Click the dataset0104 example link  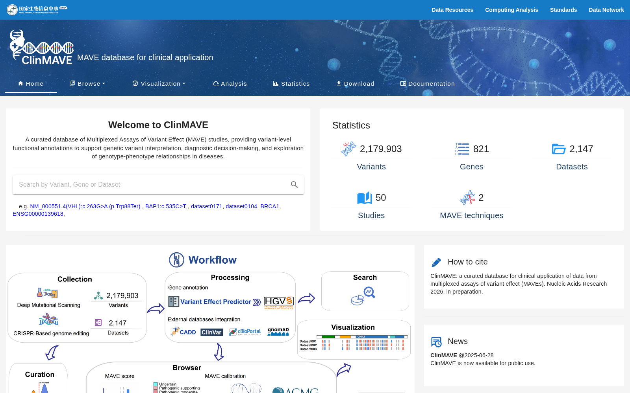(x=241, y=206)
